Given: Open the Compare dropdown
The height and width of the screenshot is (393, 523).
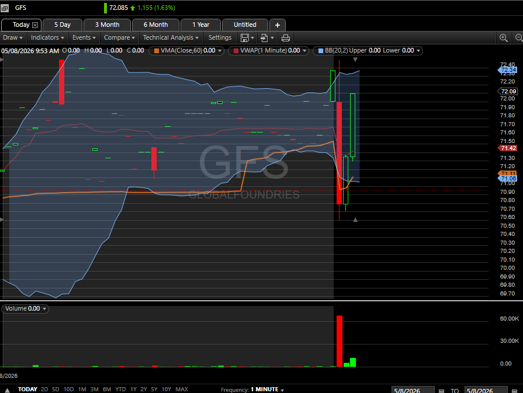Looking at the screenshot, I should coord(119,38).
